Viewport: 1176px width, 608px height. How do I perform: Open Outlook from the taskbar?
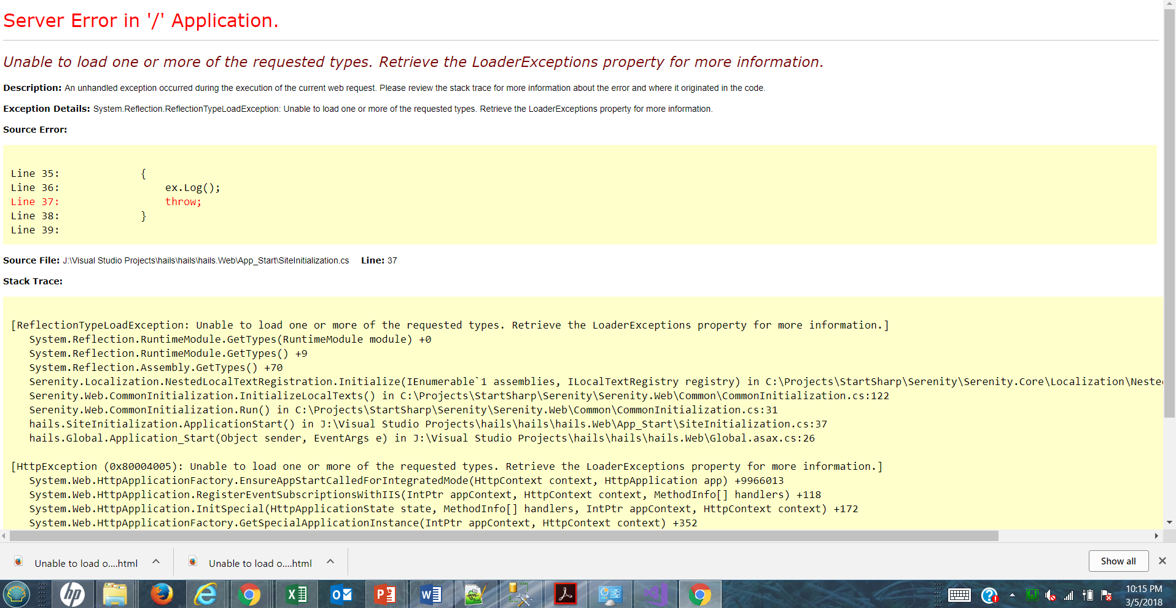341,593
